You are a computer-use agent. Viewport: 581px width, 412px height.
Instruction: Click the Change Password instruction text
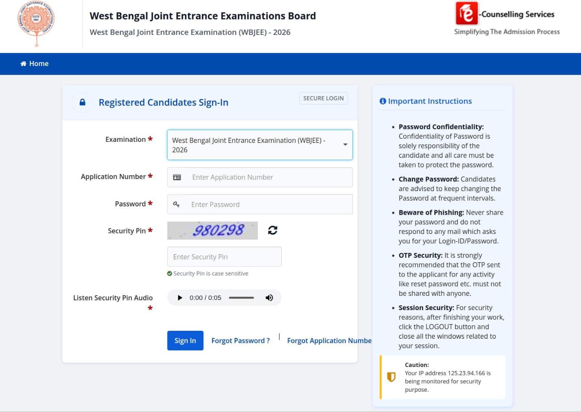coord(450,189)
